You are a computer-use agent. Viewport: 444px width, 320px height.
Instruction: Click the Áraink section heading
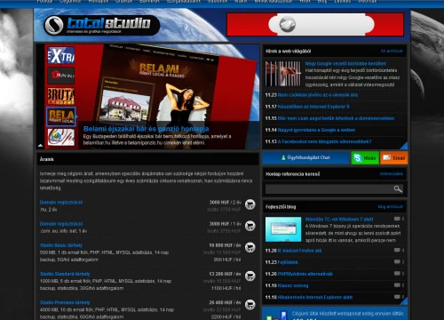coord(47,159)
